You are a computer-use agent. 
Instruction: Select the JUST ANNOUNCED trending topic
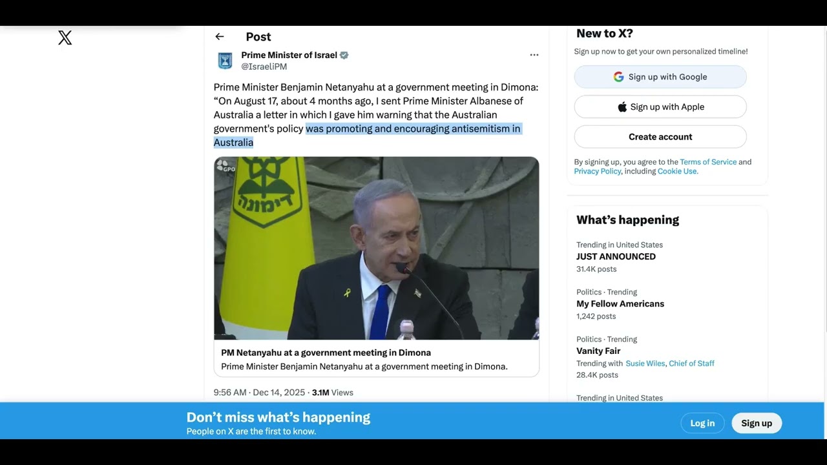(616, 256)
